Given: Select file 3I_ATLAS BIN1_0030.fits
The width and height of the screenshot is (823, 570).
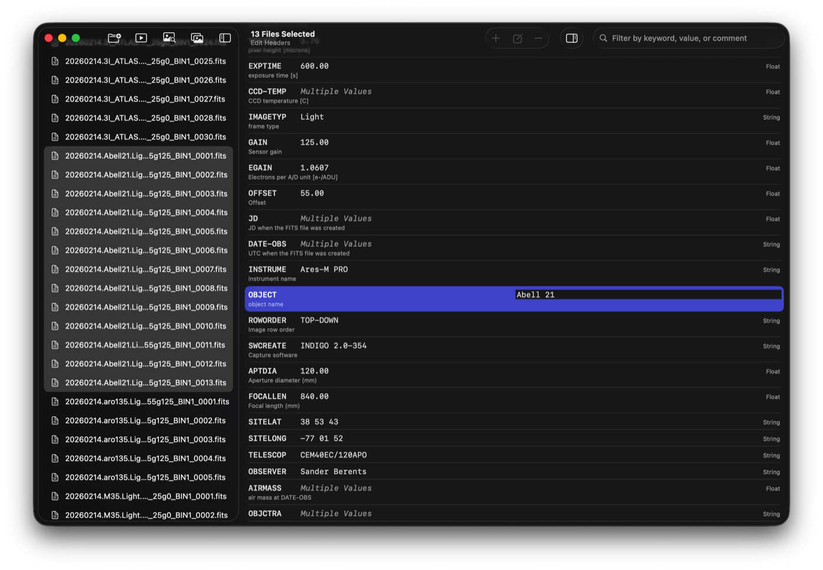Looking at the screenshot, I should (139, 136).
